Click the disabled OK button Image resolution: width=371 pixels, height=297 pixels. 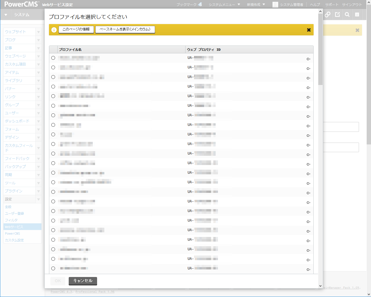click(58, 281)
